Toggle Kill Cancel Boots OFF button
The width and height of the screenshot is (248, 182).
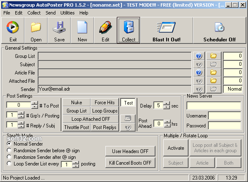(x=130, y=163)
